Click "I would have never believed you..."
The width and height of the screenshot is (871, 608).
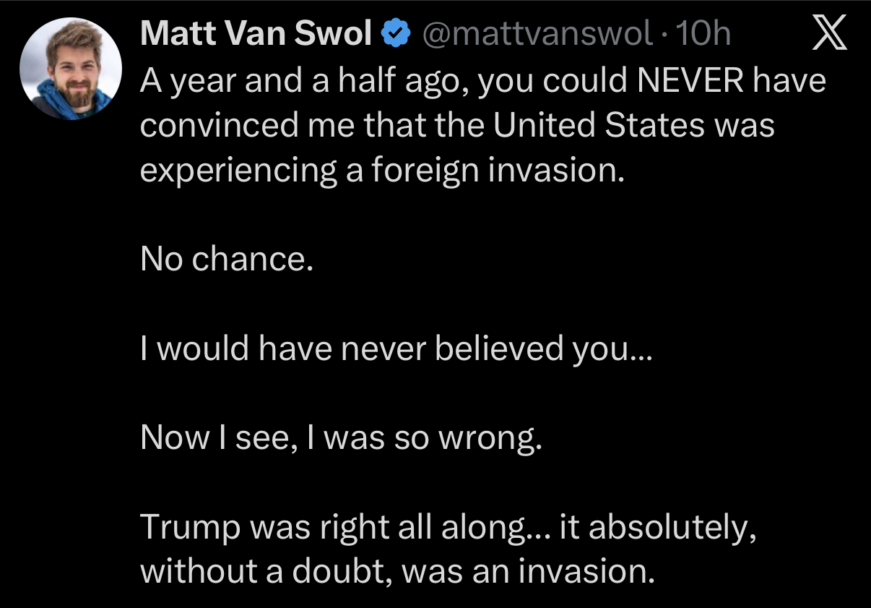396,348
